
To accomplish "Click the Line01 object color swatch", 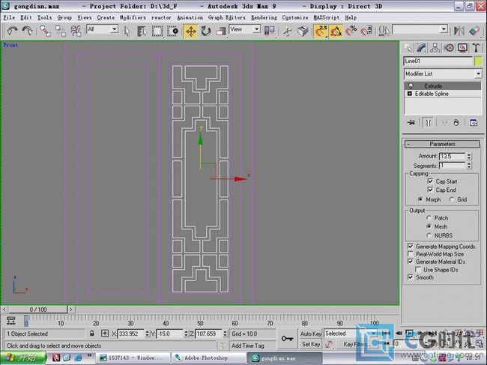I will coord(478,61).
